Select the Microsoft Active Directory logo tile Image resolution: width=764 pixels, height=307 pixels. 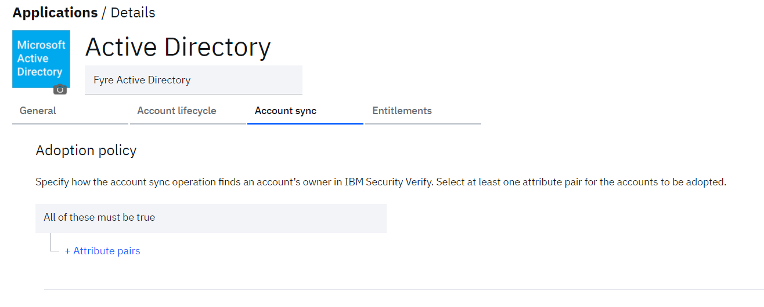[x=41, y=59]
